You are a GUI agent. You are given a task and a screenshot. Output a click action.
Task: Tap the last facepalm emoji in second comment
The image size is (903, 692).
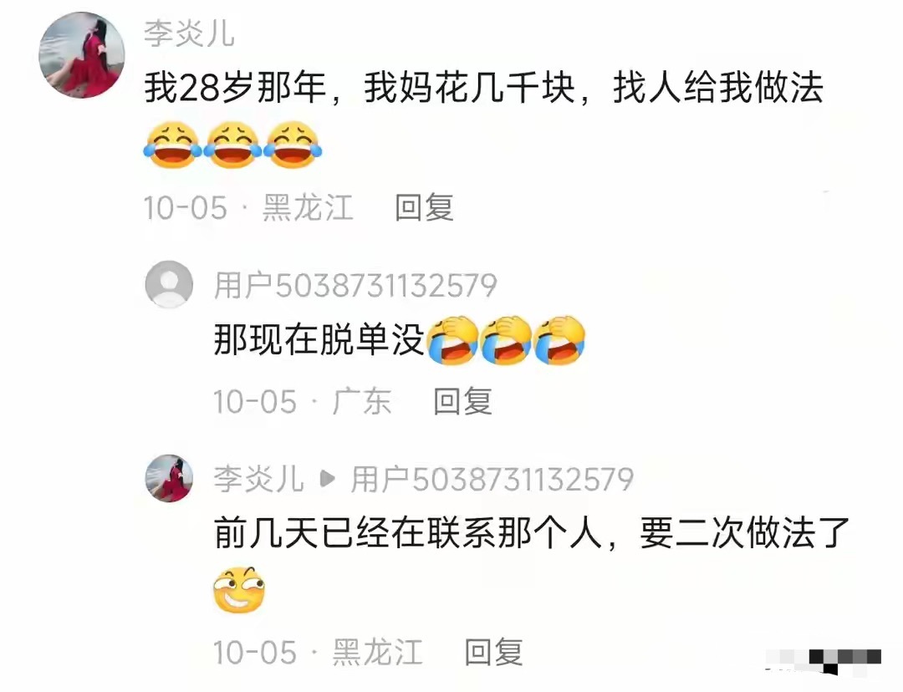click(559, 340)
